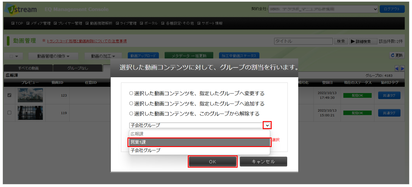Click the 配信OK status badge for video 119

(x=357, y=113)
